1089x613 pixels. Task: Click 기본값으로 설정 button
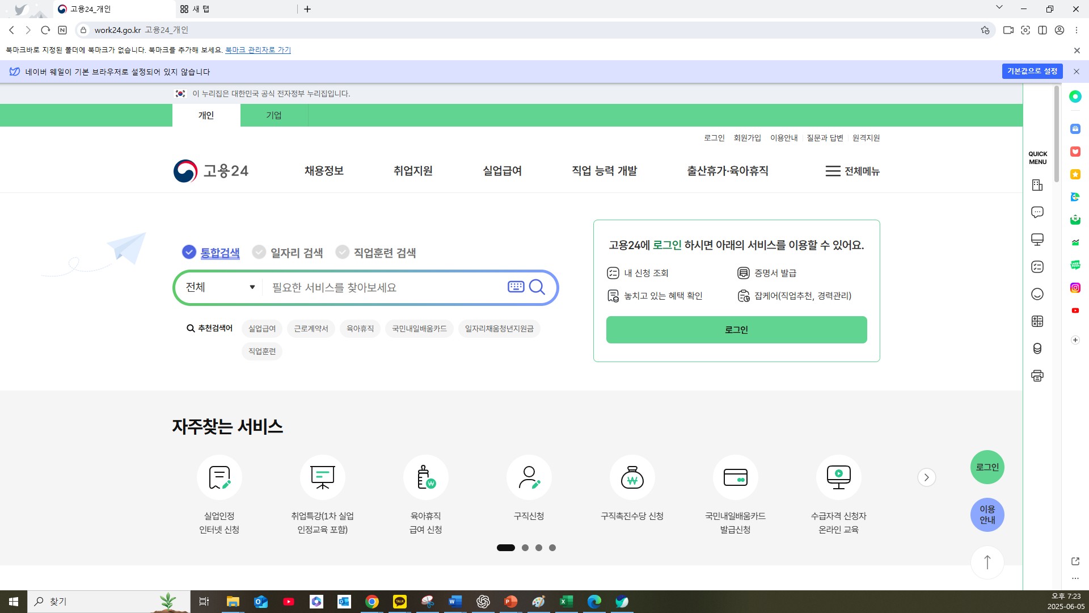(1032, 71)
